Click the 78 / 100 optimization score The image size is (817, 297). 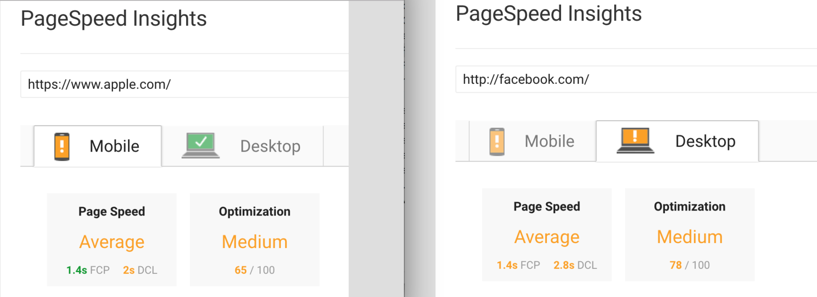tap(690, 265)
